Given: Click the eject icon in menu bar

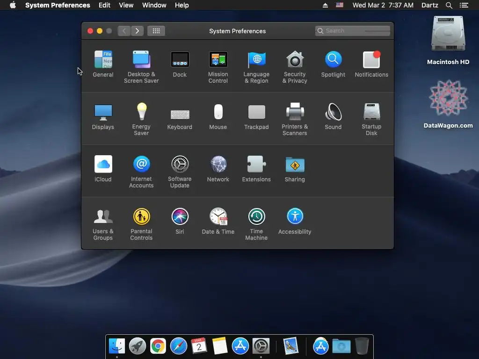Looking at the screenshot, I should pyautogui.click(x=326, y=5).
